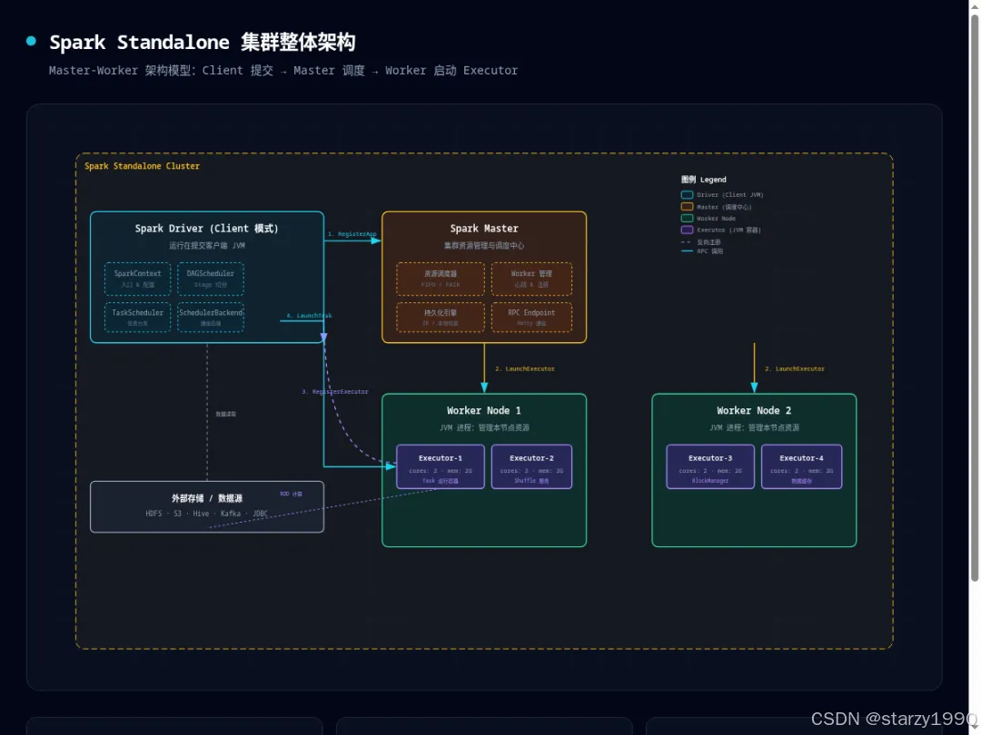
Task: Click the Executor-3 box
Action: pyautogui.click(x=710, y=467)
